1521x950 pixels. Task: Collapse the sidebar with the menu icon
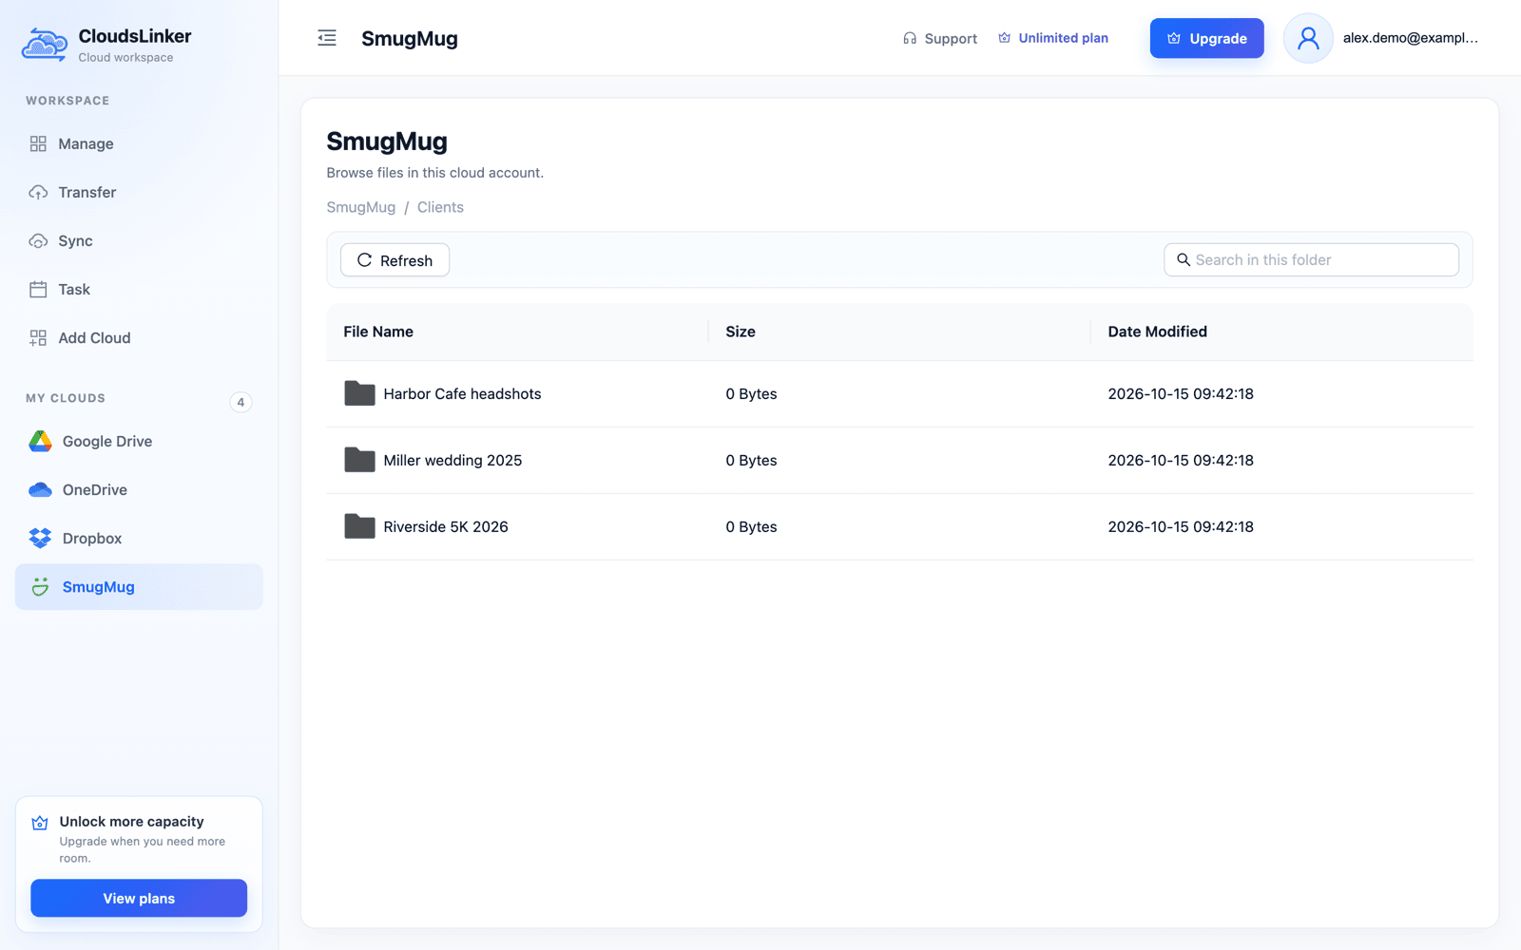327,38
